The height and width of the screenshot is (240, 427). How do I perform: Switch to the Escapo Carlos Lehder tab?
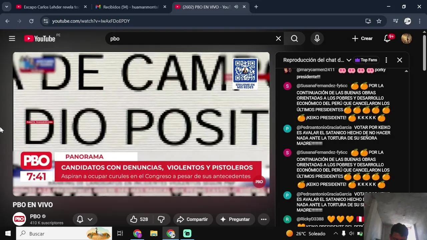pos(51,7)
